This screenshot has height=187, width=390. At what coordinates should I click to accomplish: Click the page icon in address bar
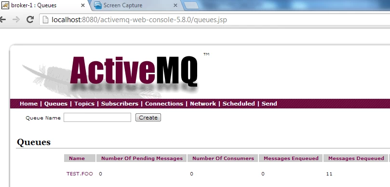[45, 20]
